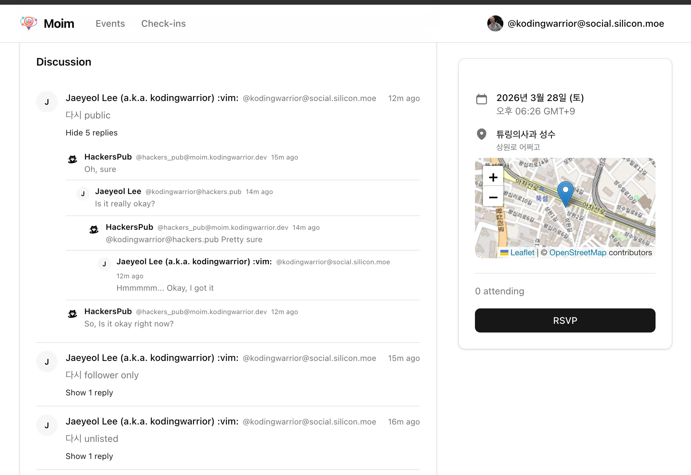Viewport: 691px width, 475px height.
Task: Click the user profile avatar in header
Action: point(495,23)
